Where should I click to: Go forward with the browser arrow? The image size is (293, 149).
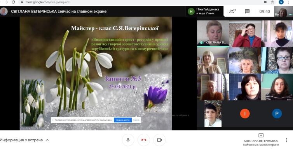pos(6,2)
